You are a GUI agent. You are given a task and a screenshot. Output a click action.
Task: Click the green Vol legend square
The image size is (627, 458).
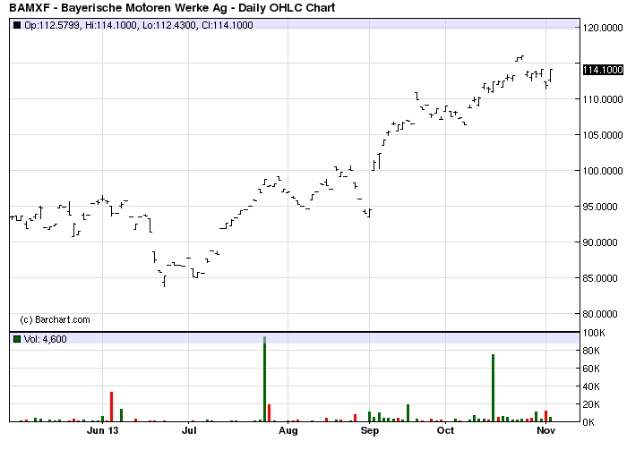[17, 339]
